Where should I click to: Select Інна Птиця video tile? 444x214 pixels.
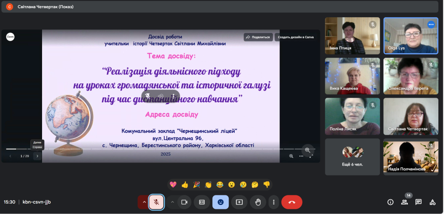pyautogui.click(x=353, y=36)
